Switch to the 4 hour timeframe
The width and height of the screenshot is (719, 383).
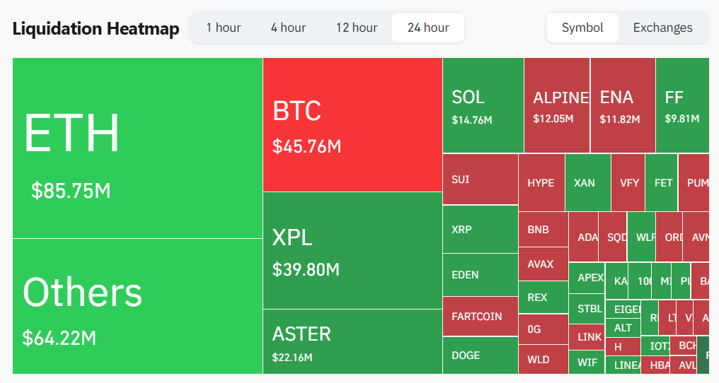[288, 28]
